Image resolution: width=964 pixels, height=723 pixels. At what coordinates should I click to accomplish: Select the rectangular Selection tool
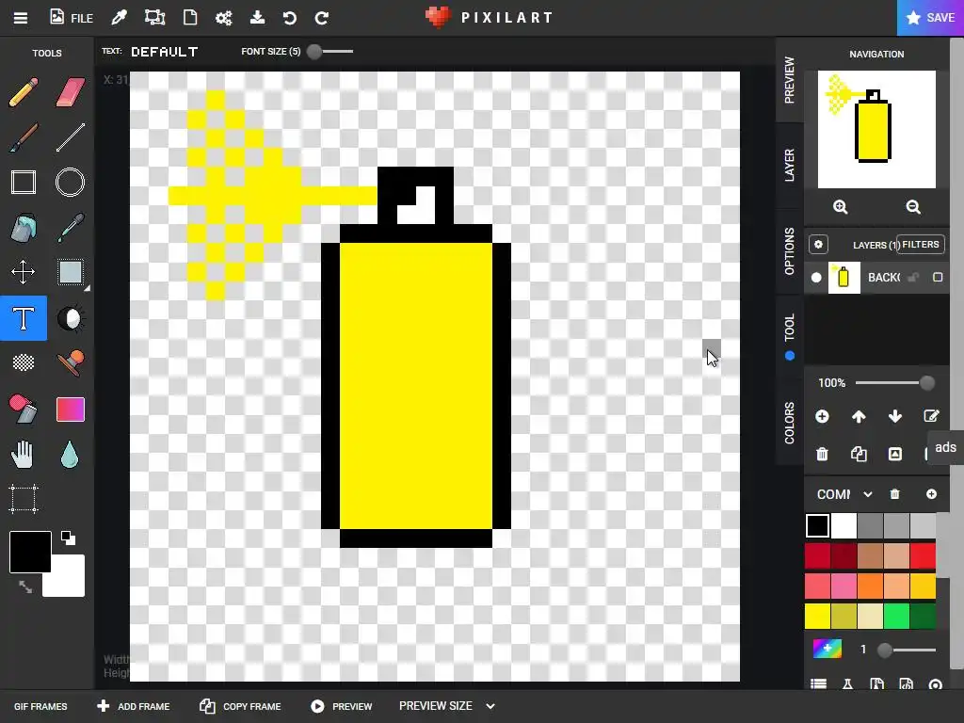(70, 272)
